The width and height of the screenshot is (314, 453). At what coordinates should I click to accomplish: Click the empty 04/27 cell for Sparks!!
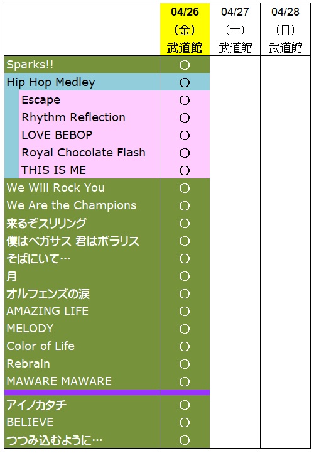(x=235, y=65)
